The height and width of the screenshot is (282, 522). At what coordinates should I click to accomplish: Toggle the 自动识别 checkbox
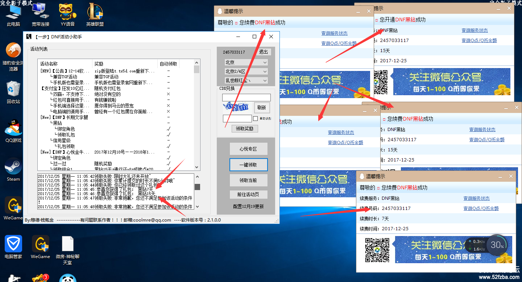pyautogui.click(x=256, y=118)
